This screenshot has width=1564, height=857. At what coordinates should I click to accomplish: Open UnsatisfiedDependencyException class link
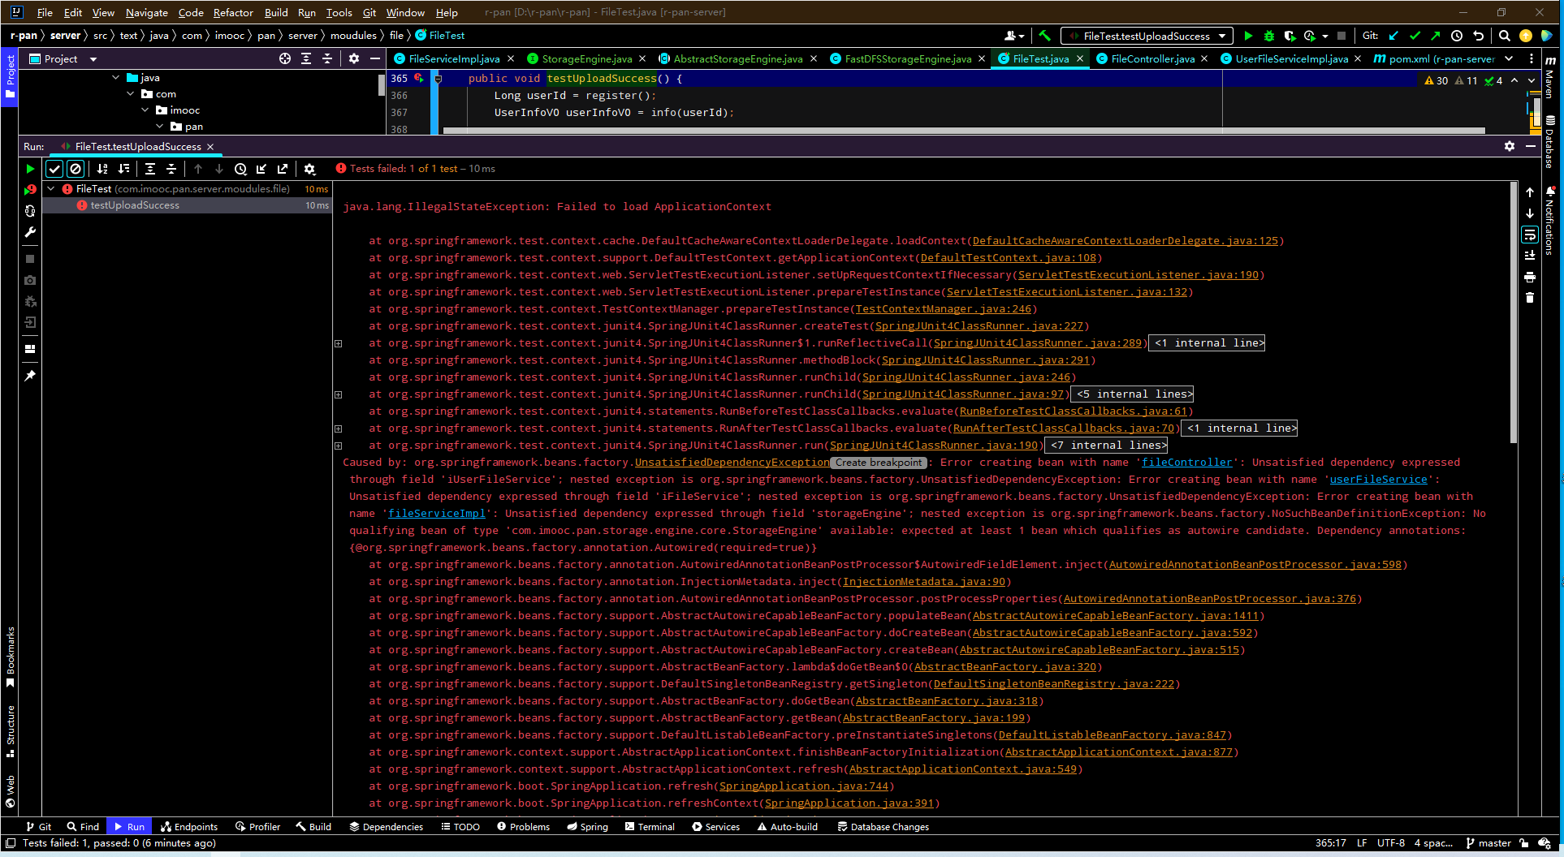pos(732,463)
